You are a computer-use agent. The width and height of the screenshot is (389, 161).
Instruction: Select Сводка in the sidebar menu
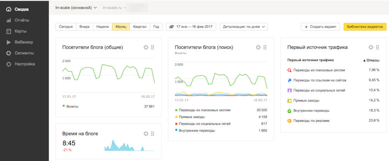[21, 9]
